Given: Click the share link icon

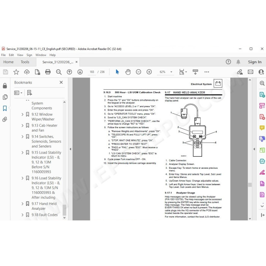Looking at the screenshot, I should click(x=240, y=72).
